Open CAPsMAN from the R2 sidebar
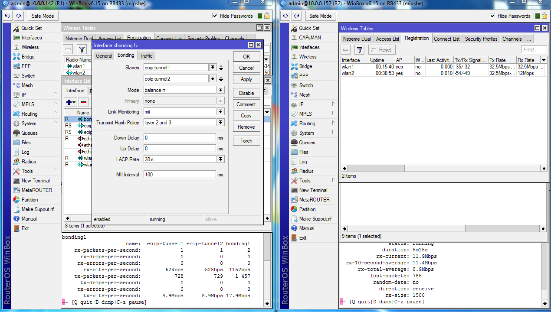The image size is (551, 312). pos(309,38)
